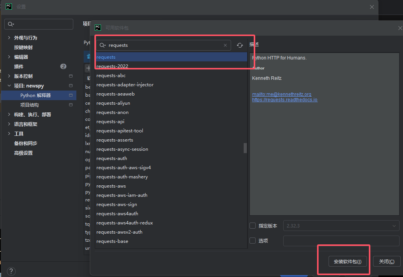Screen dimensions: 403x277
Task: Click project-level icon beside Python 解释器
Action: click(x=71, y=95)
